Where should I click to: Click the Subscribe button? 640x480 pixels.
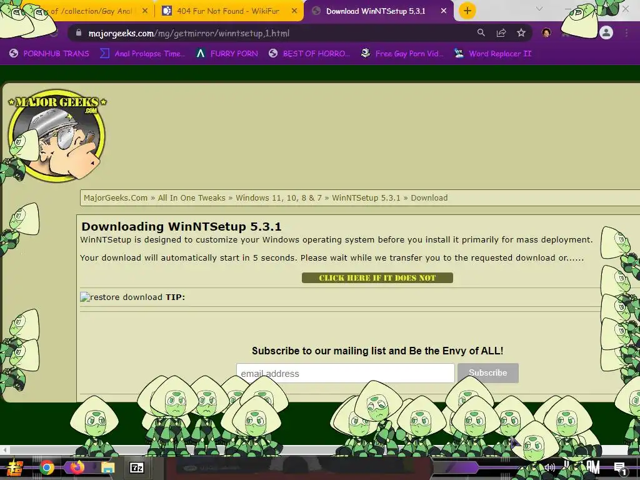487,372
